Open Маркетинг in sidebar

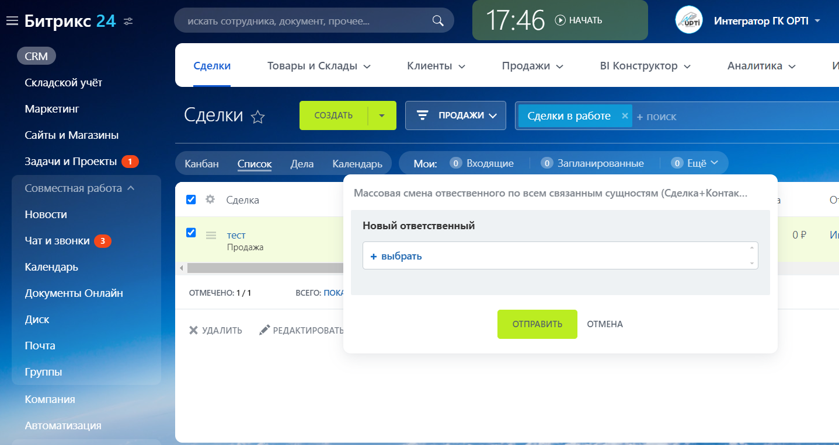tap(52, 109)
